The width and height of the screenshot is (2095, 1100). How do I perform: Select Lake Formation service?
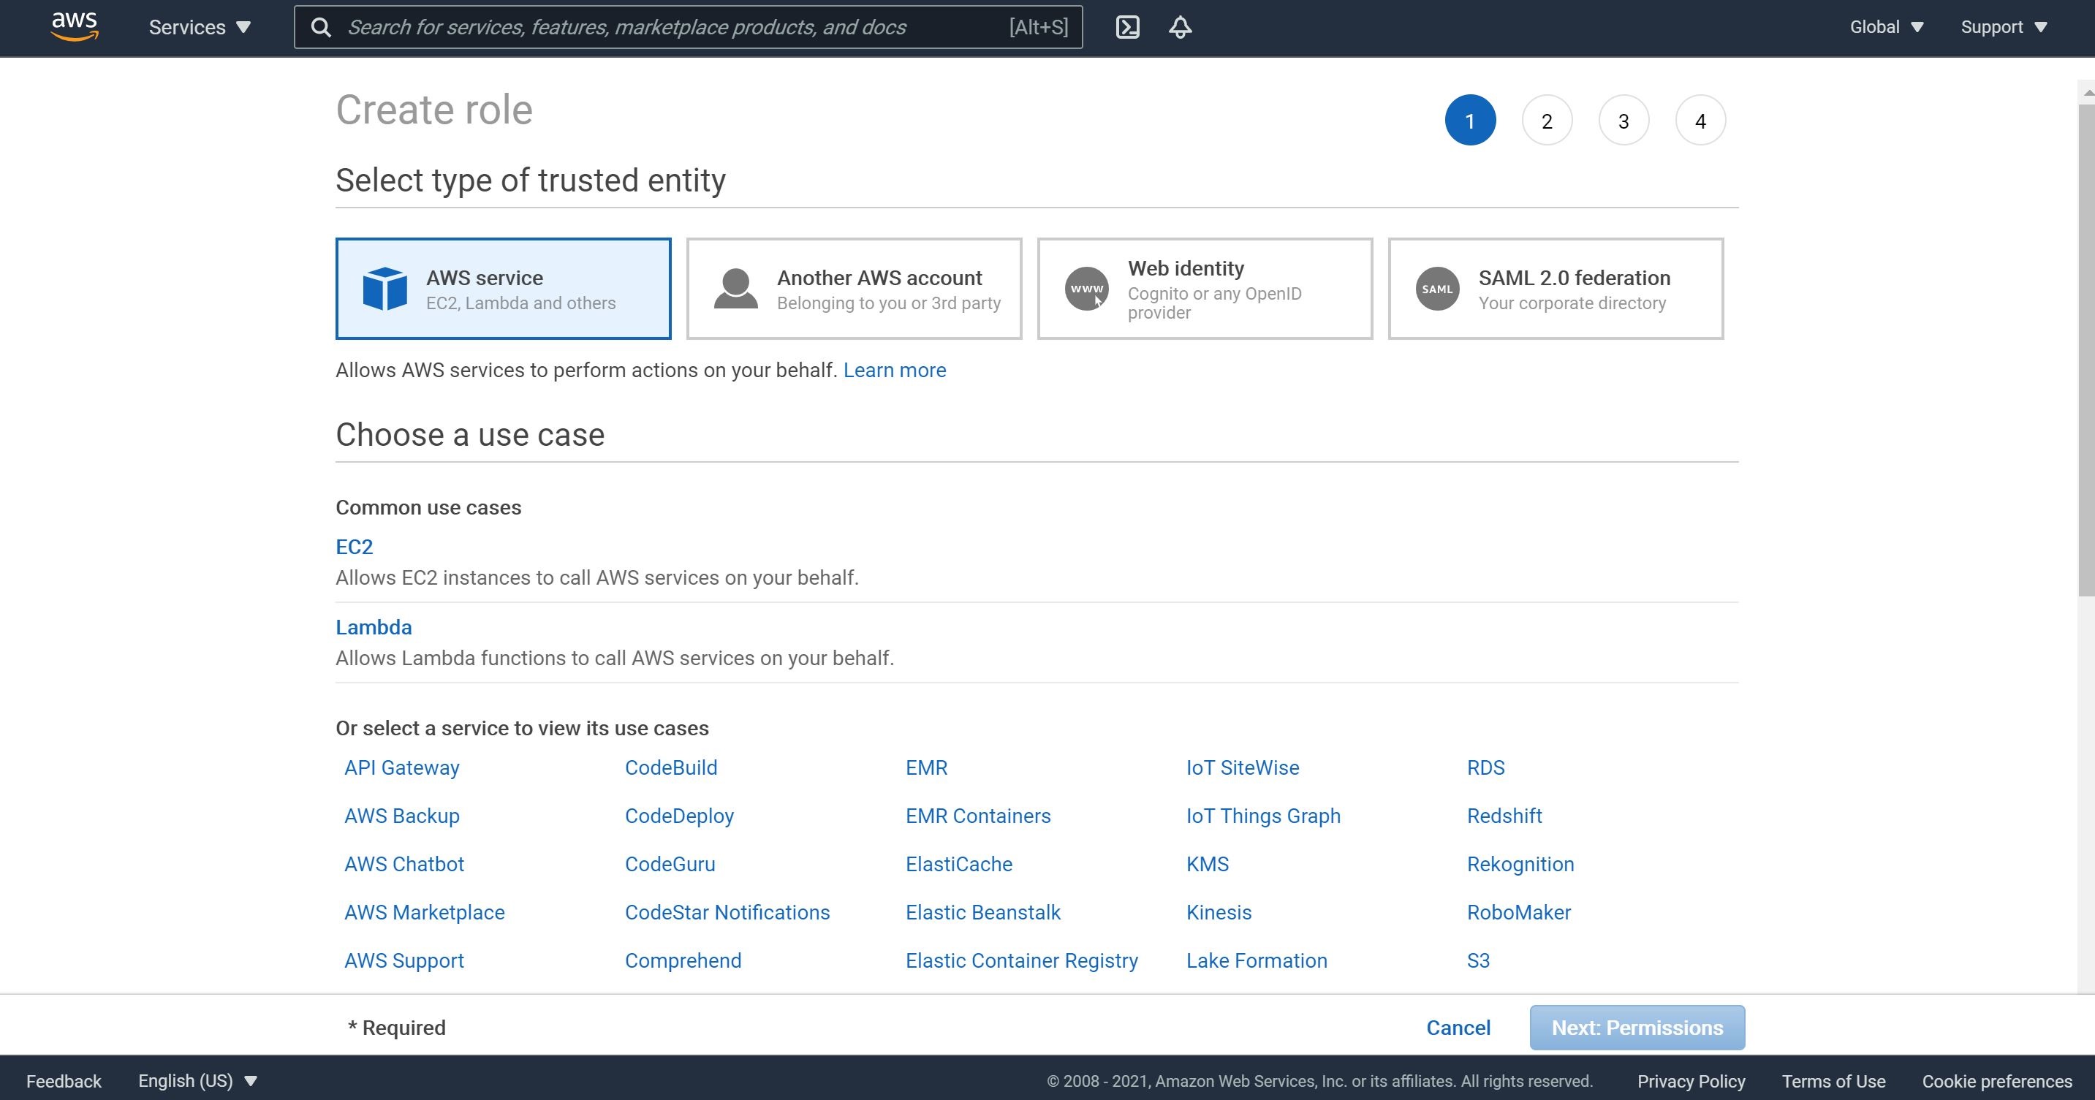point(1257,960)
